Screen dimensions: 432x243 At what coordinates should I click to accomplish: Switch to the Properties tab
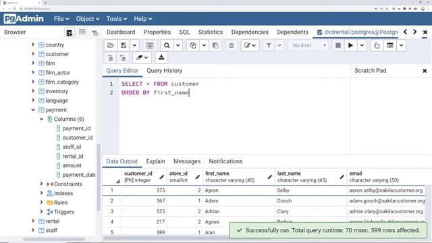tap(157, 32)
